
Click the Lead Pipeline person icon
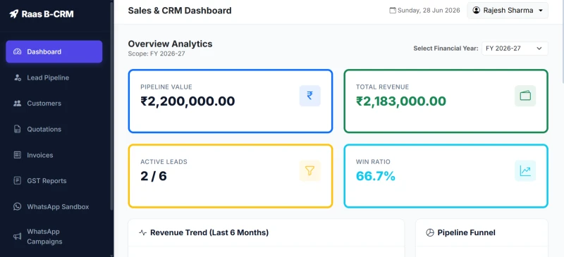click(17, 77)
